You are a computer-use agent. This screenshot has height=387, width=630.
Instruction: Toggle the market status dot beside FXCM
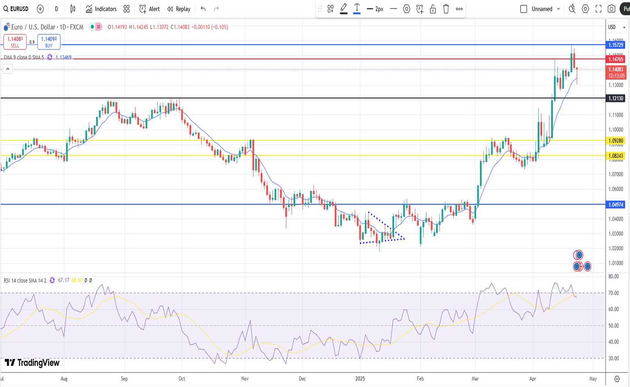point(92,27)
